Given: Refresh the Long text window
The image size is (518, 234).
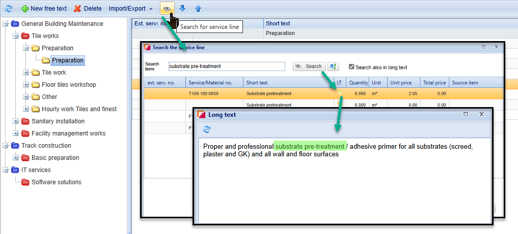Looking at the screenshot, I should 207,129.
